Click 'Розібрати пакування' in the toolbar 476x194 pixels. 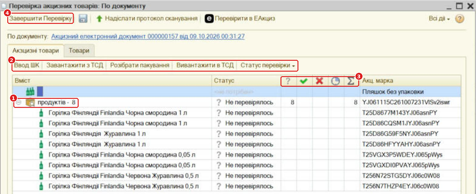[140, 65]
